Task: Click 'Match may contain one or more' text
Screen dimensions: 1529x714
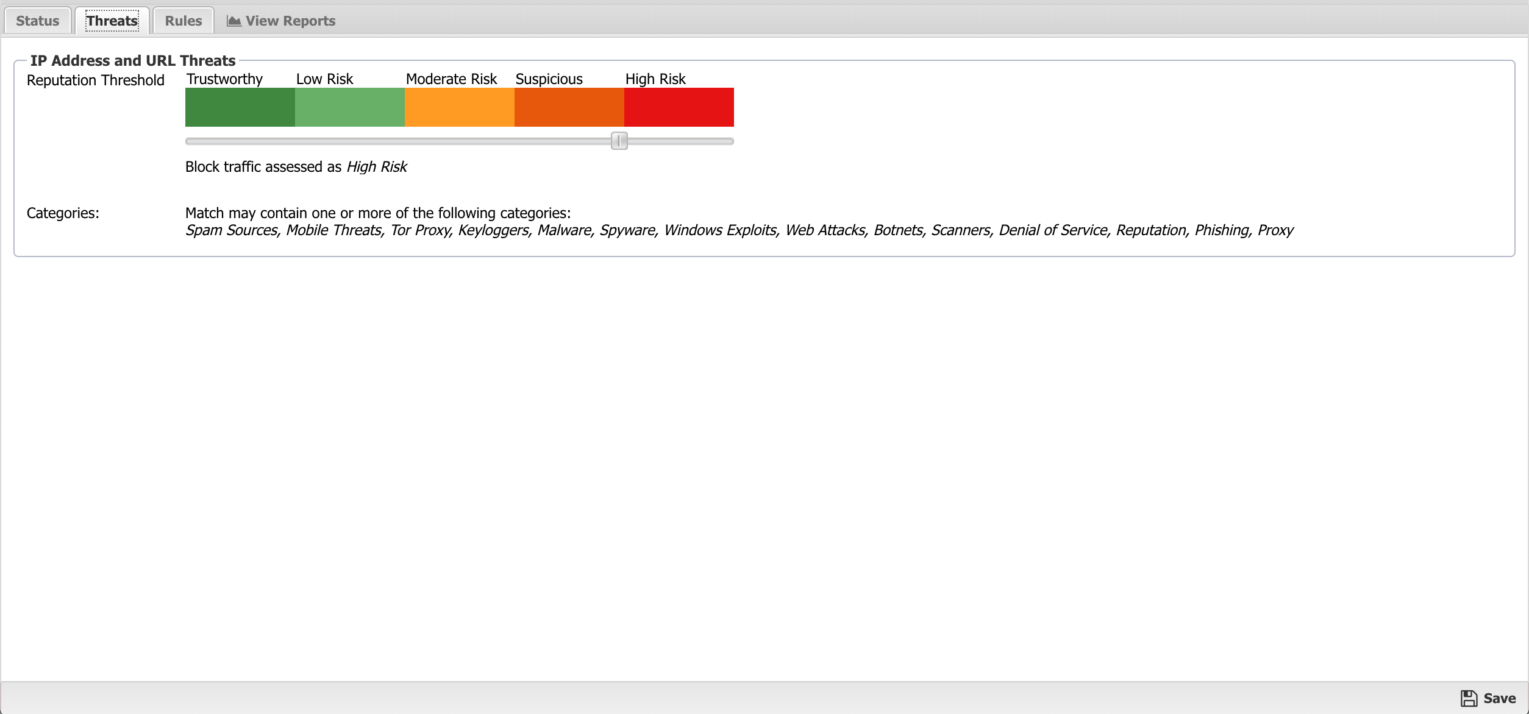Action: (378, 213)
